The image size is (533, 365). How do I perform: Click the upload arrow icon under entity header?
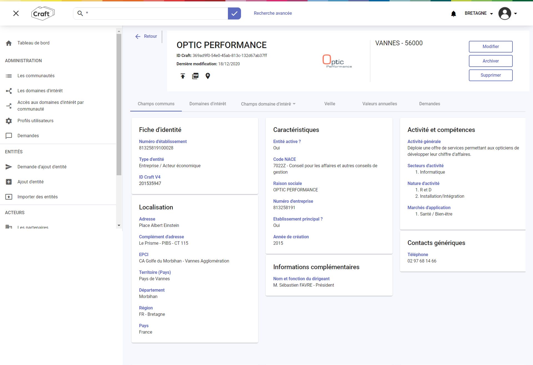183,76
